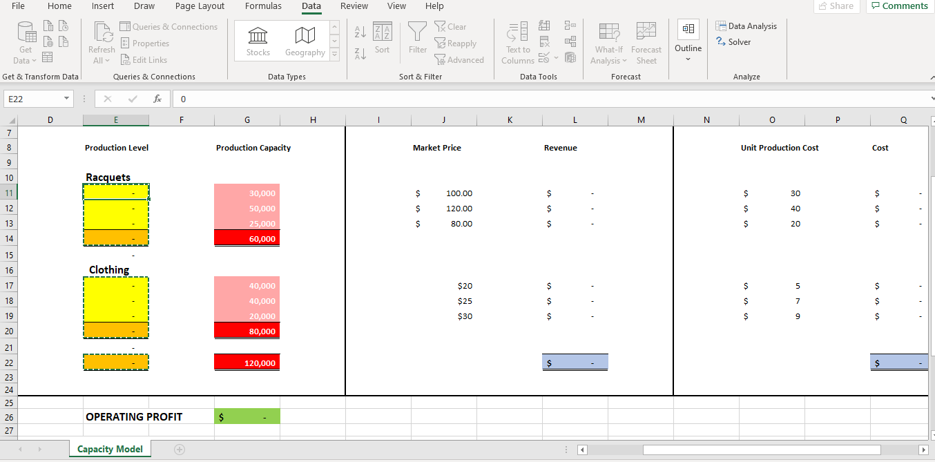The height and width of the screenshot is (462, 935).
Task: Open the File menu
Action: coord(19,6)
